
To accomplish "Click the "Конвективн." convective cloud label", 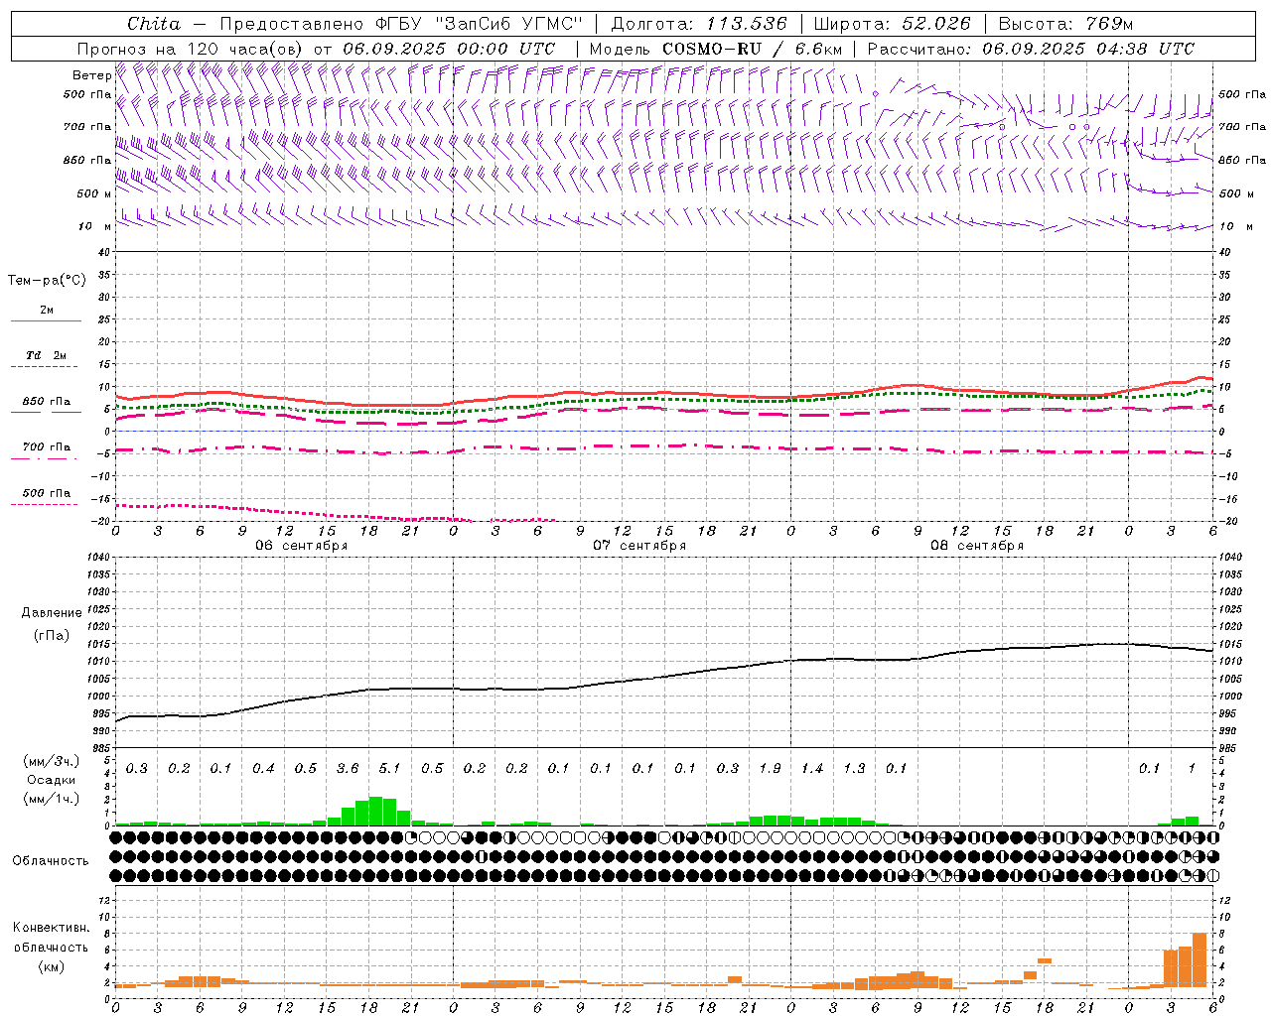I will 52,928.
